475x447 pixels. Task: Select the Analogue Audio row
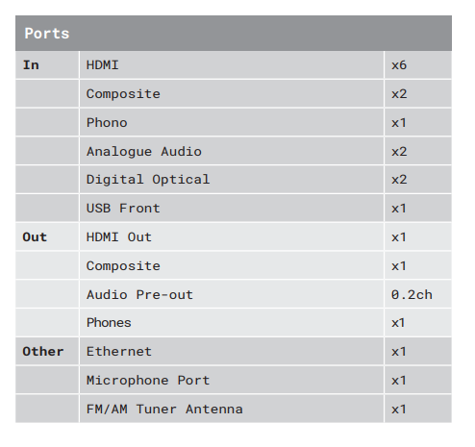(x=232, y=151)
